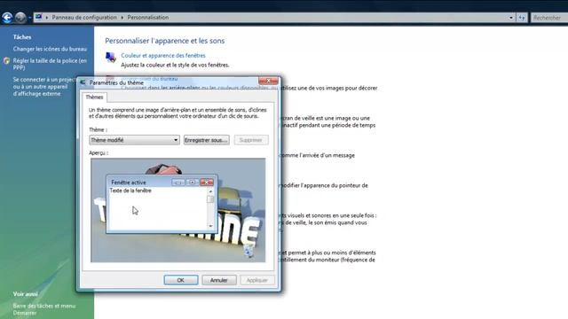568x319 pixels.
Task: Select the Thèmes tab
Action: pos(94,97)
